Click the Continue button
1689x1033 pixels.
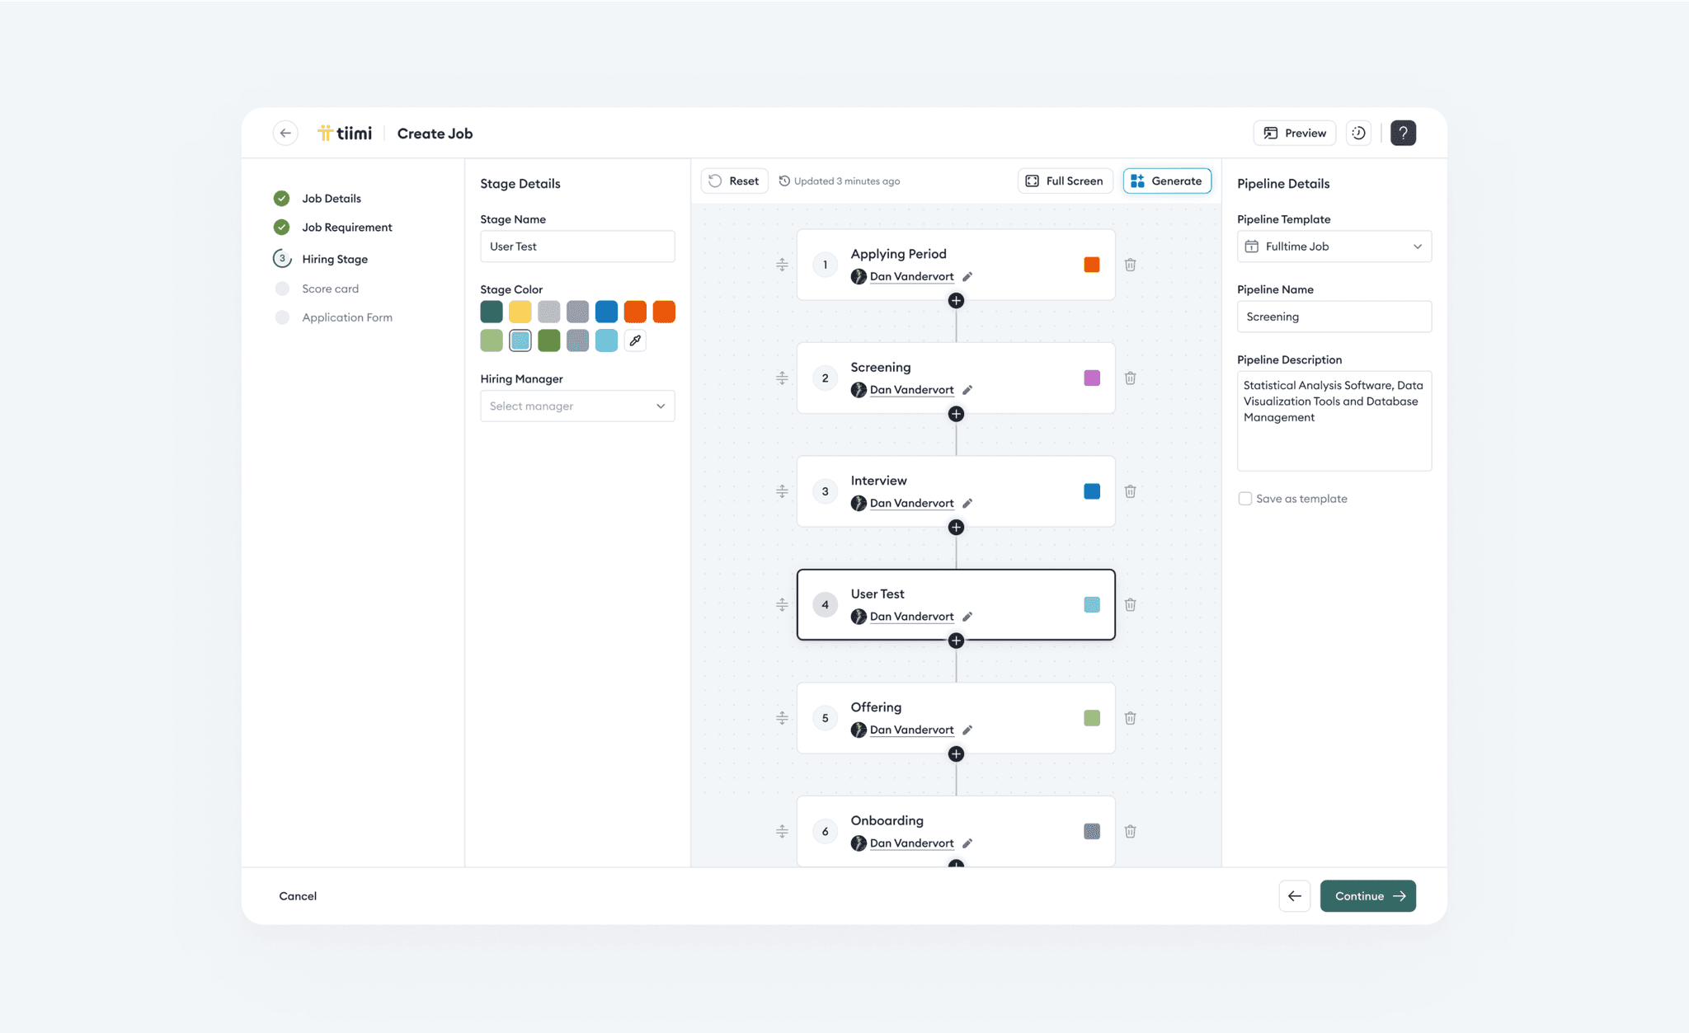(x=1367, y=895)
